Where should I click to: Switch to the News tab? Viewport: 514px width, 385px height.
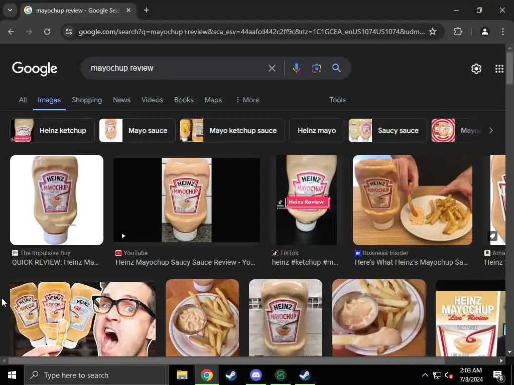pyautogui.click(x=121, y=100)
